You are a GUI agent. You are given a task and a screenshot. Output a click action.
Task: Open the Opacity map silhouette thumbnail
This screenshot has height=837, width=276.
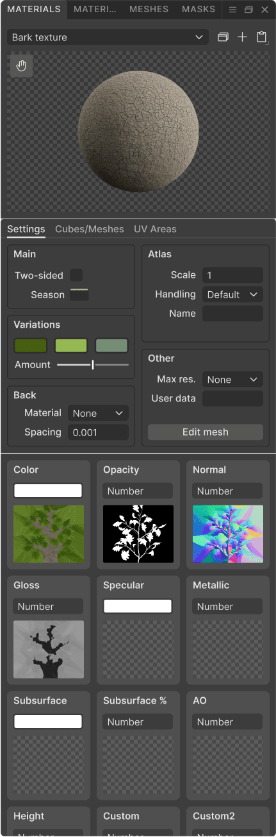click(138, 534)
